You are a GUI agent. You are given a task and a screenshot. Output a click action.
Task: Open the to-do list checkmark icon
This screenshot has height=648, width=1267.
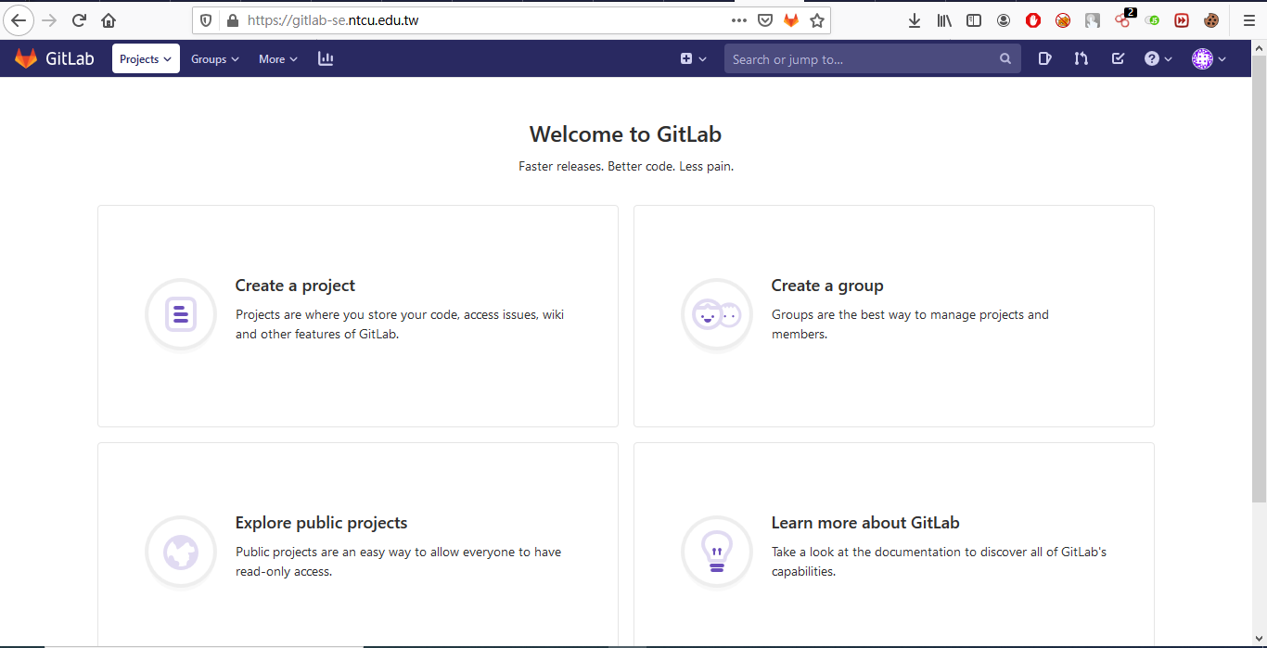click(x=1118, y=58)
